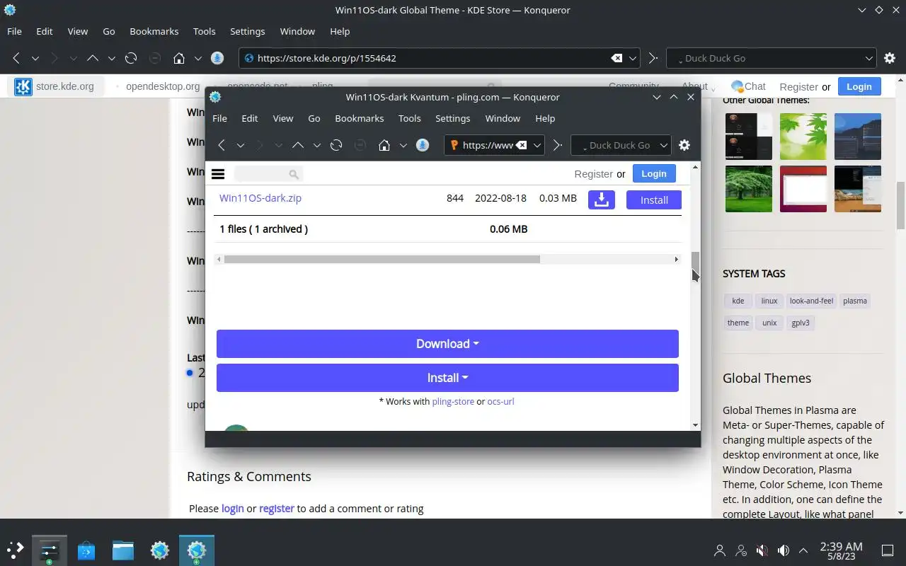Screen dimensions: 906x566
Task: Click the plasma system tag
Action: click(x=855, y=301)
